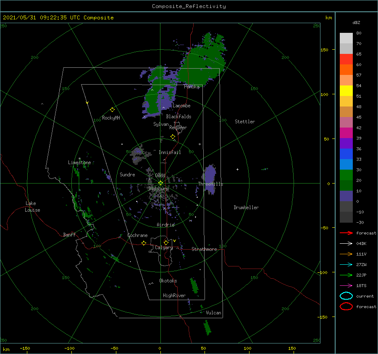This screenshot has width=378, height=354.
Task: Click the 2021/05/31 UTC timestamp text
Action: (x=58, y=18)
